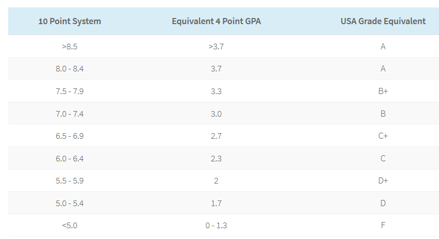This screenshot has width=439, height=239.
Task: Click the 3.3 GPA value
Action: (x=216, y=91)
